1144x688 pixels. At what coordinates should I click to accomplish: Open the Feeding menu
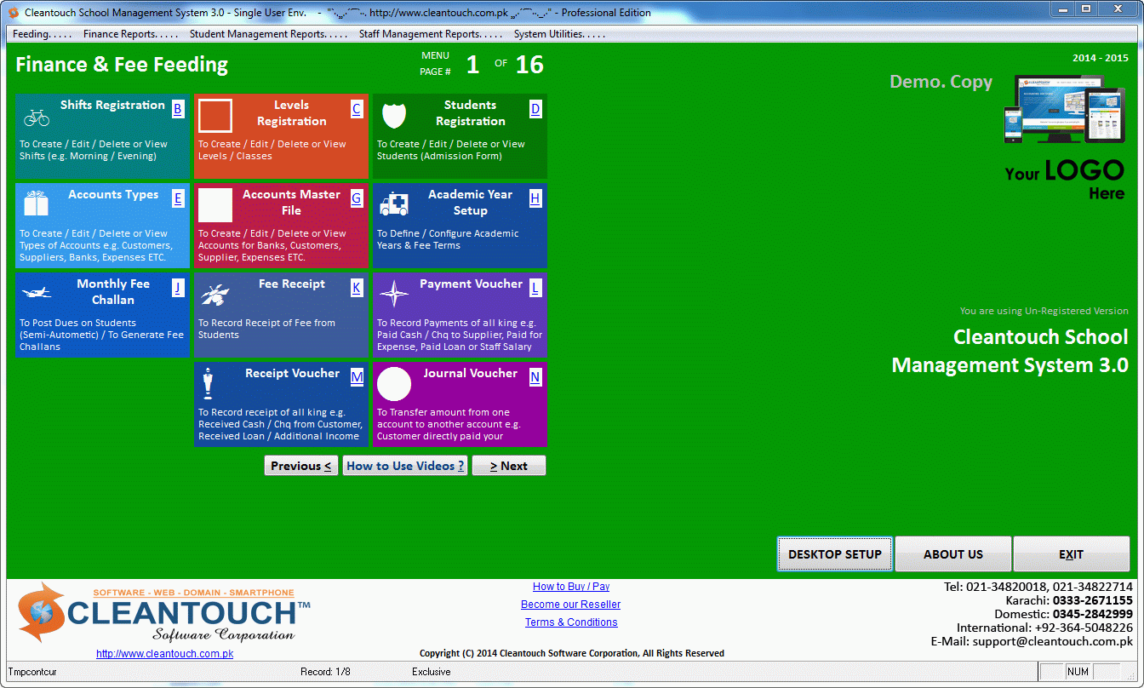(43, 34)
